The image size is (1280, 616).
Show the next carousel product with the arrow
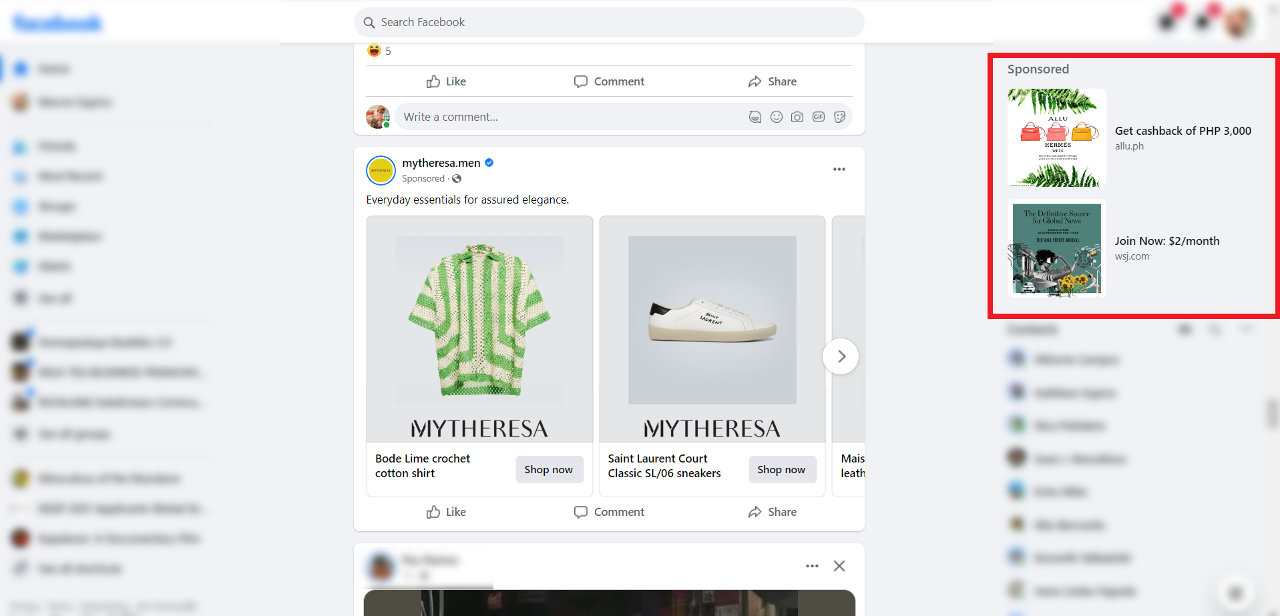coord(840,356)
